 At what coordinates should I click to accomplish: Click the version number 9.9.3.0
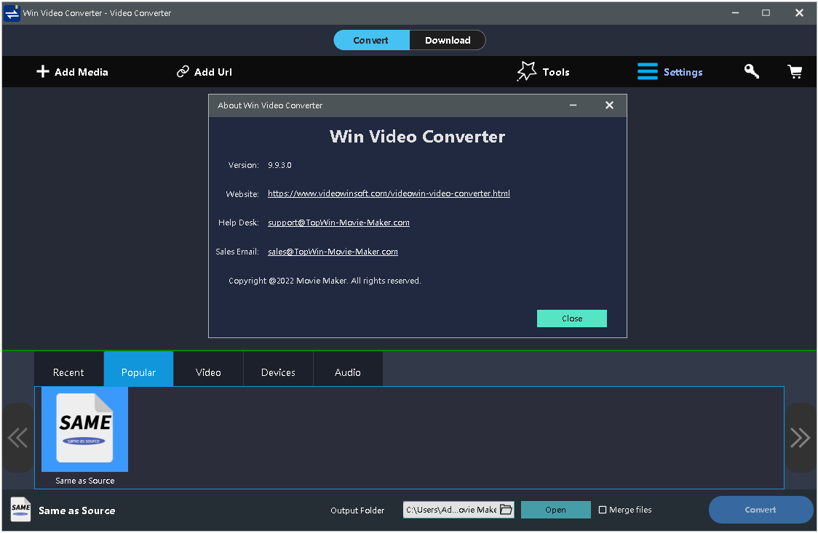279,165
